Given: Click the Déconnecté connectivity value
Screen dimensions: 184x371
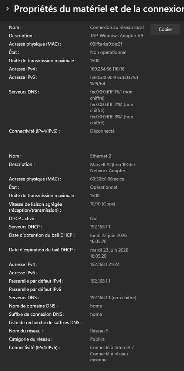Looking at the screenshot, I should click(103, 131).
